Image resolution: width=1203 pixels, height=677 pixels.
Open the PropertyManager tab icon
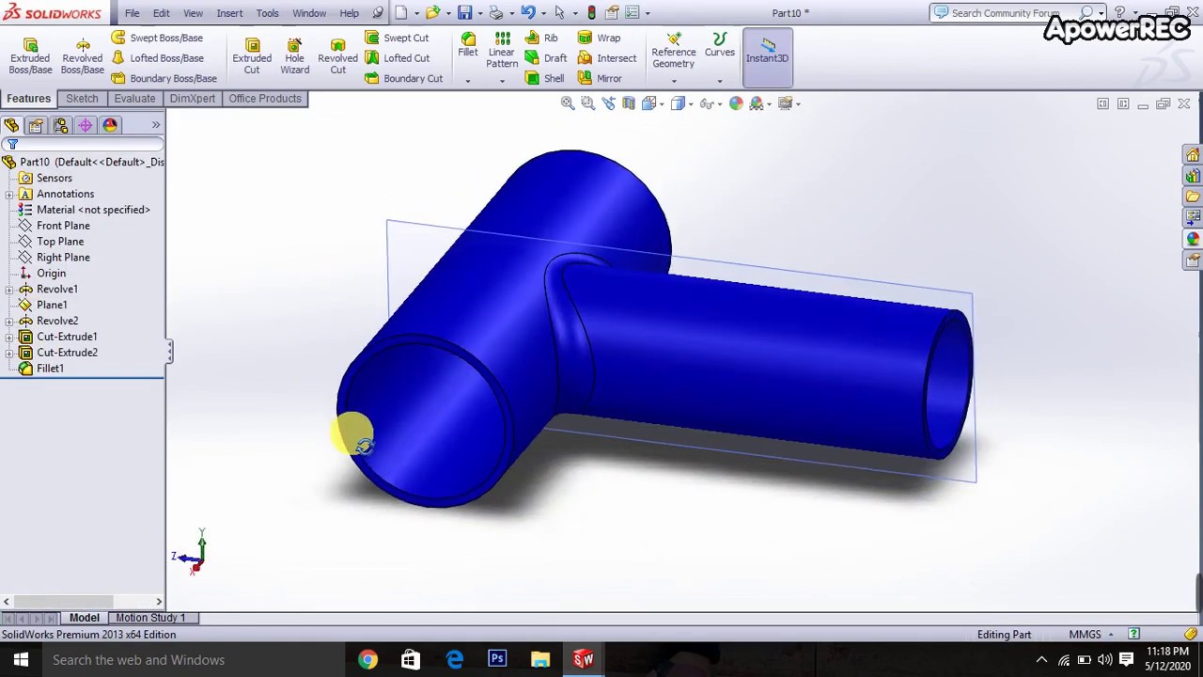[36, 125]
